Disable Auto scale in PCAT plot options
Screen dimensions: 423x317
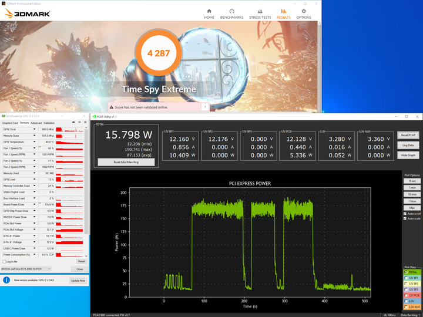point(405,218)
